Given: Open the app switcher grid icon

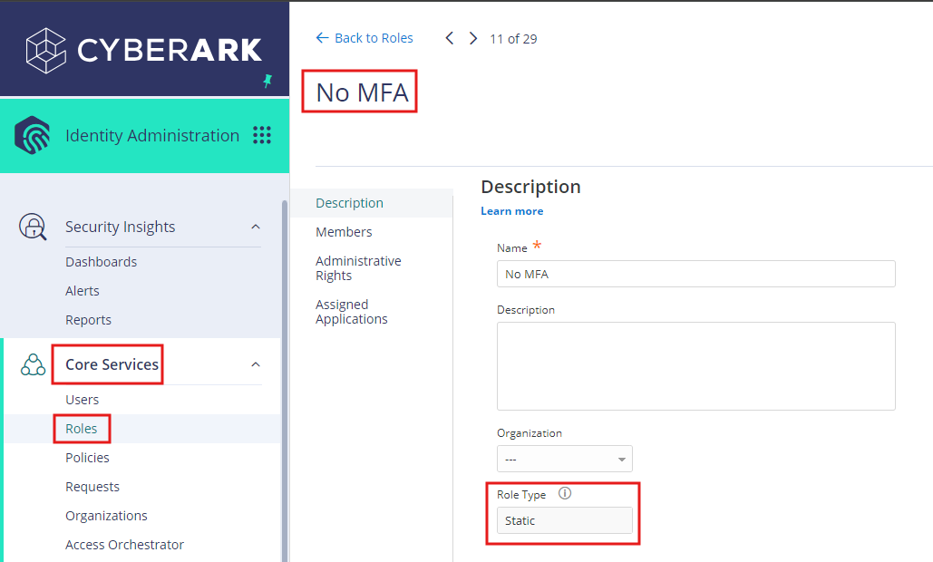Looking at the screenshot, I should (x=262, y=135).
